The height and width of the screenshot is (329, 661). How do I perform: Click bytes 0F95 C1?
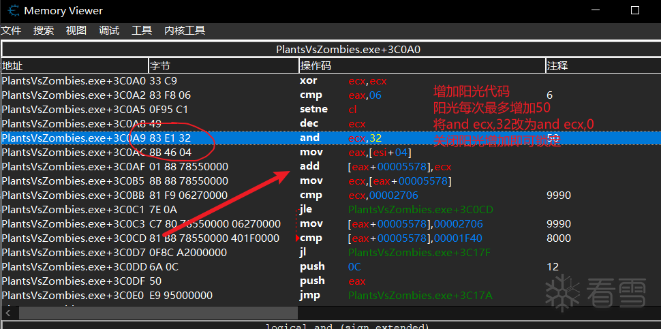point(168,110)
